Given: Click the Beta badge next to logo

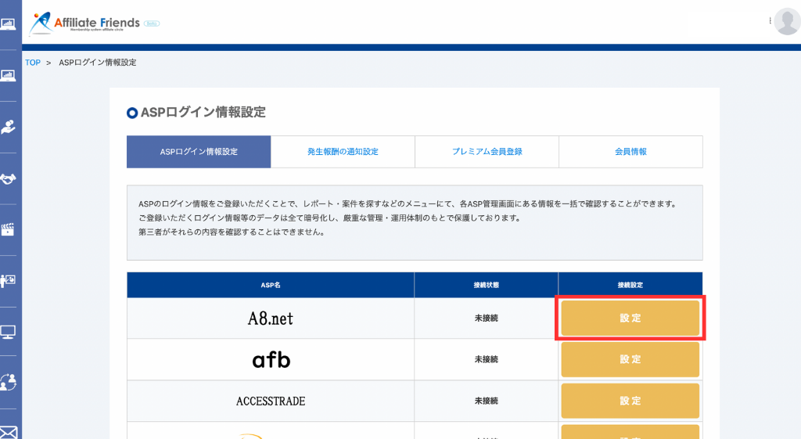Looking at the screenshot, I should tap(152, 23).
